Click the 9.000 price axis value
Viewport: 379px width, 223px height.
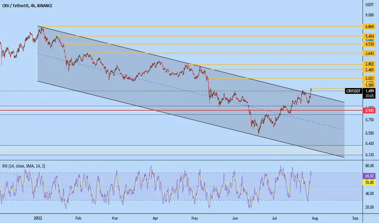click(x=370, y=15)
